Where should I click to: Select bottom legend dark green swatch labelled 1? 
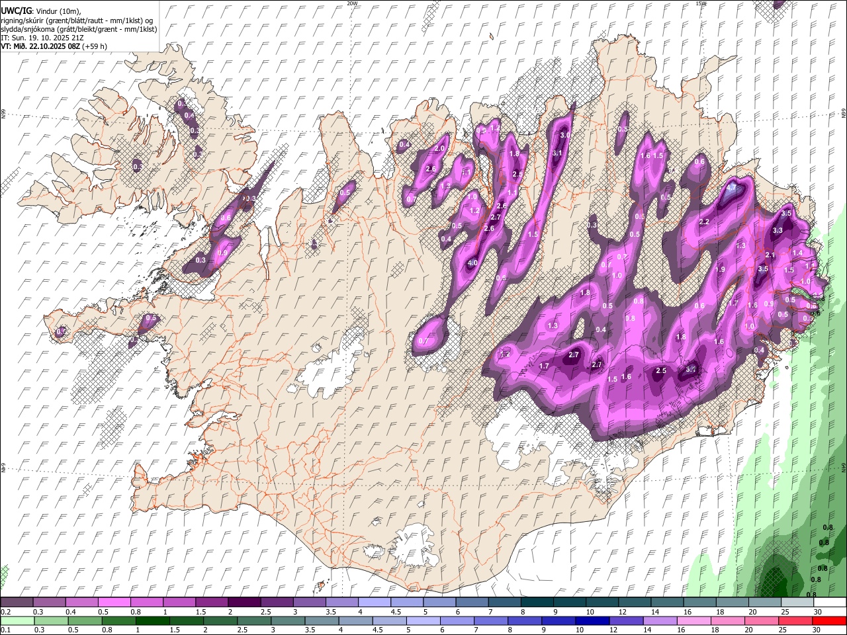click(152, 620)
